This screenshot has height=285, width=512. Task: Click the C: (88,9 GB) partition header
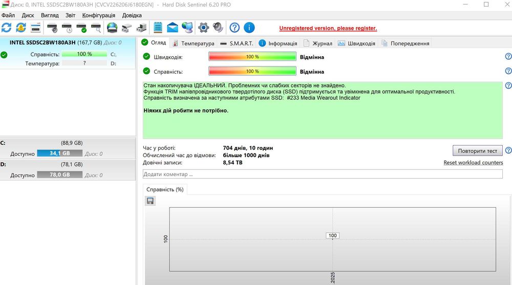coord(68,143)
